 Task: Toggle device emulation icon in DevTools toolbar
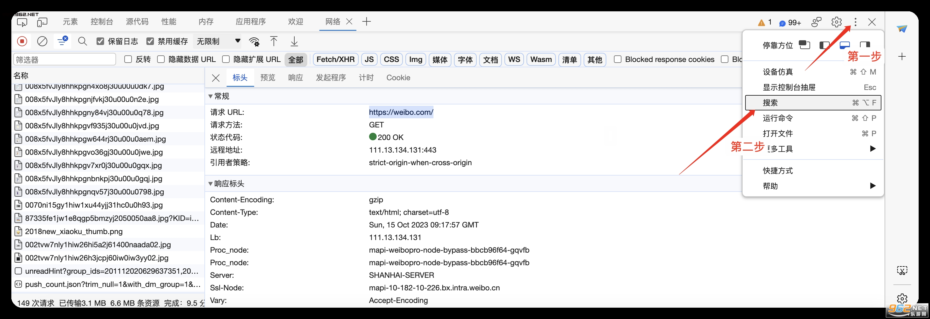42,22
